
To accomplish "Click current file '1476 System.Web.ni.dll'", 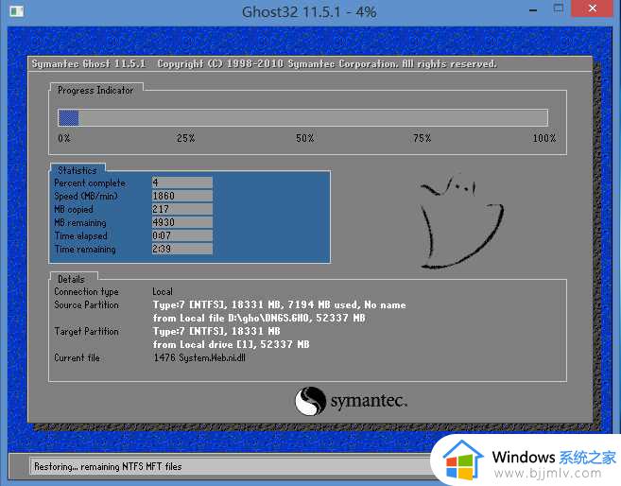I will (x=199, y=357).
